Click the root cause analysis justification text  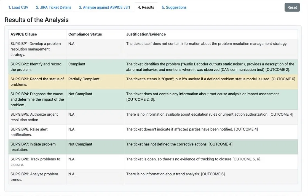click(x=202, y=97)
